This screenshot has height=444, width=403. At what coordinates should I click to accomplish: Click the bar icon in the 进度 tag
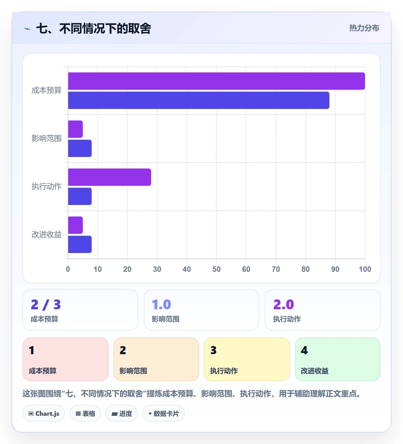115,414
